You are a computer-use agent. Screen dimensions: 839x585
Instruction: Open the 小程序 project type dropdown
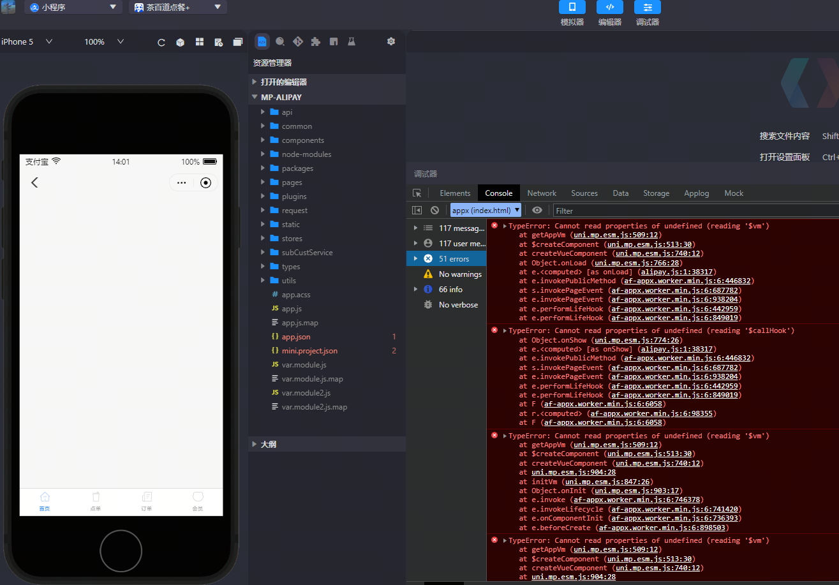[73, 7]
